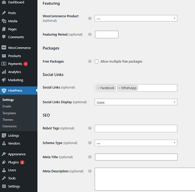Click the Analytics bar chart icon
This screenshot has height=192, width=195.
4,72
